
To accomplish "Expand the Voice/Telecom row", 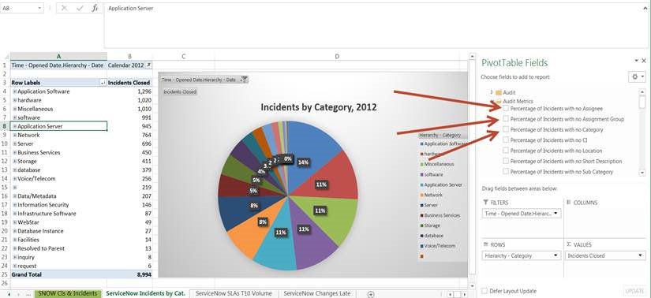I will point(14,179).
